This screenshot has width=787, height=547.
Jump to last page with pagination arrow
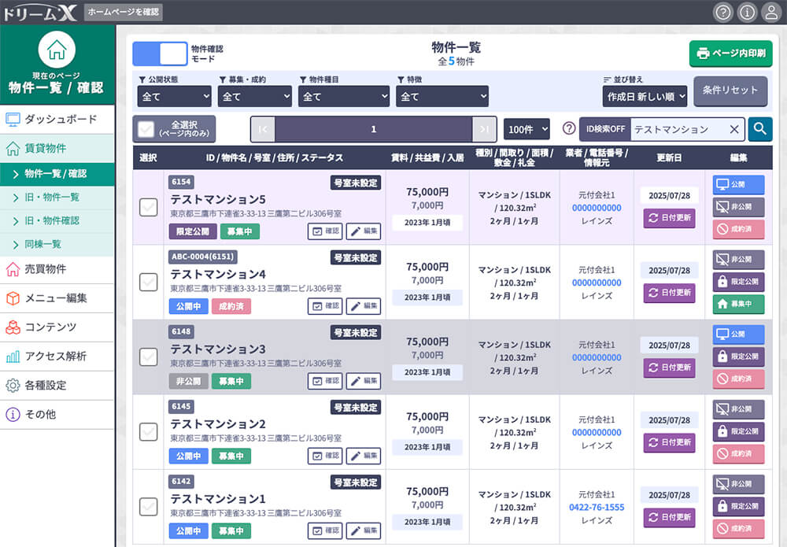click(x=484, y=129)
